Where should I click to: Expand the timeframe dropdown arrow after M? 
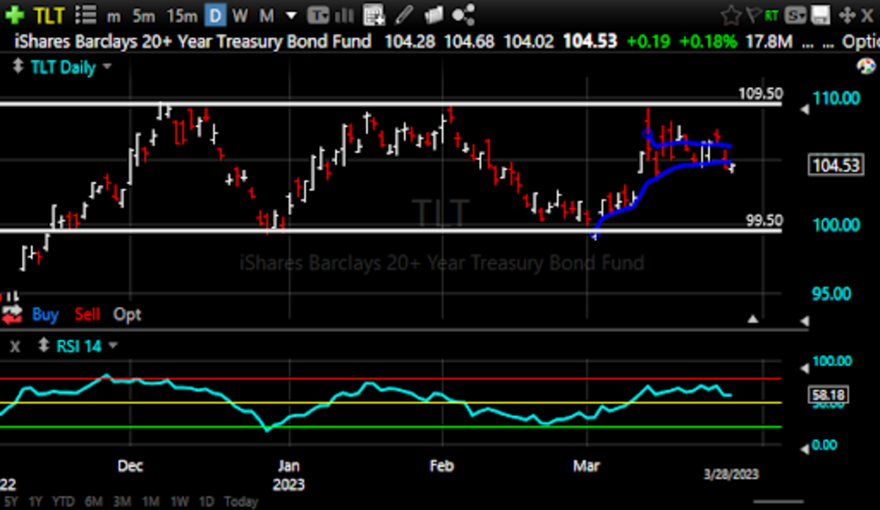point(291,15)
